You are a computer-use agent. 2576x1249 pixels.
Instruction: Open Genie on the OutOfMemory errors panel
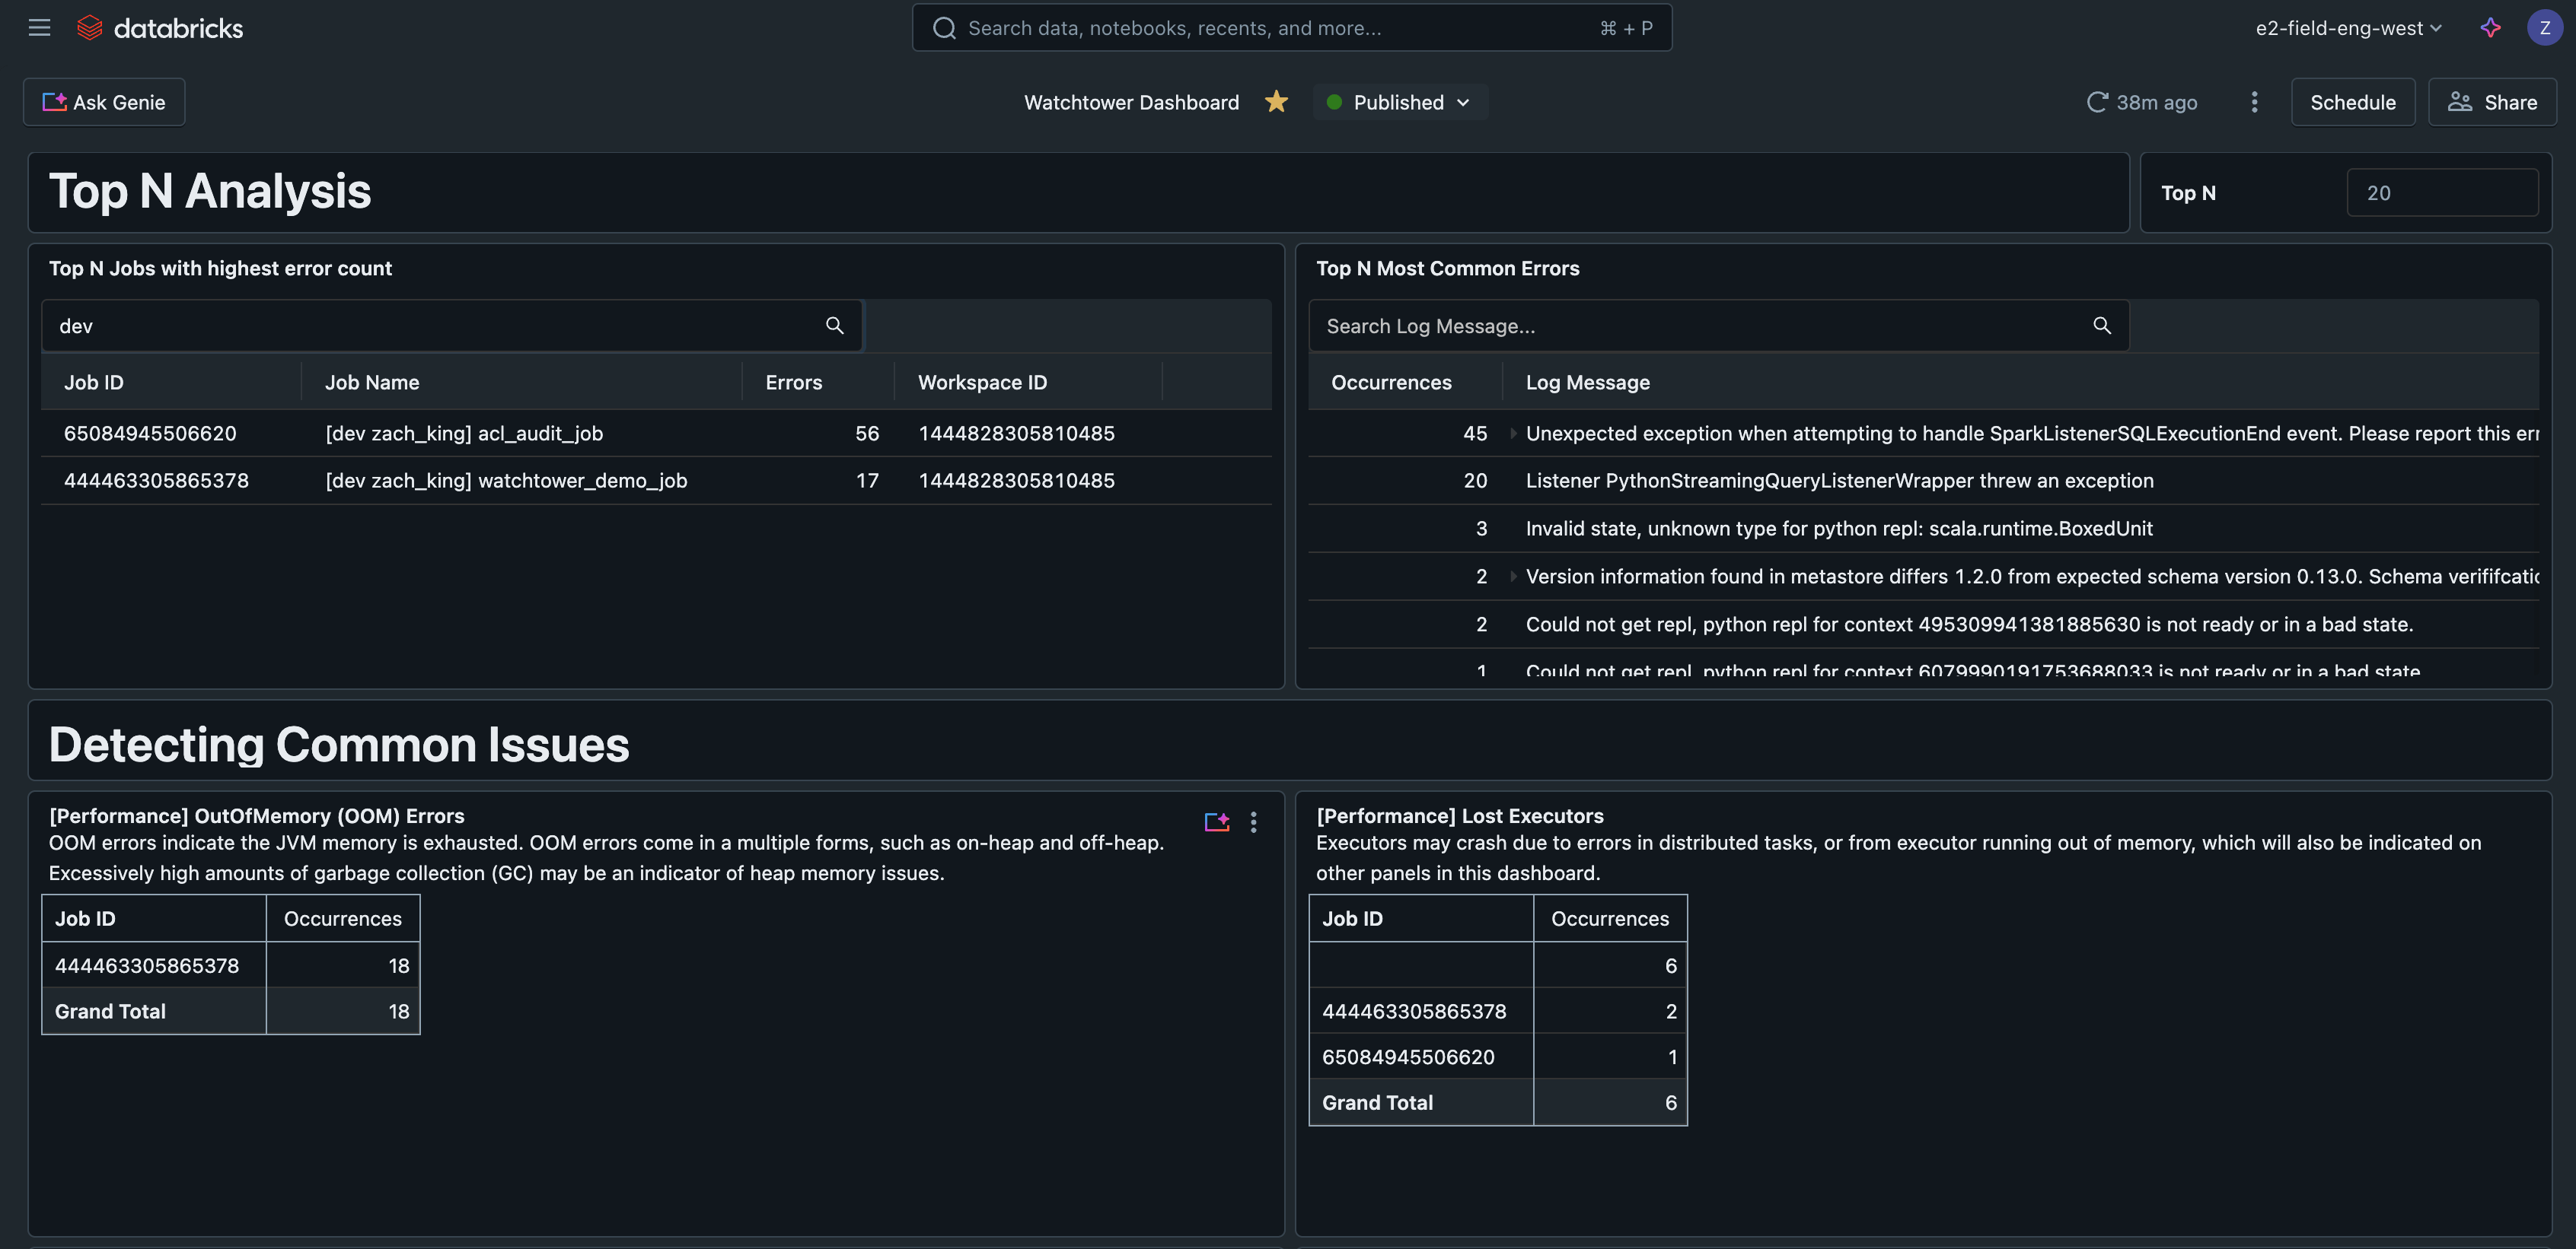coord(1218,822)
